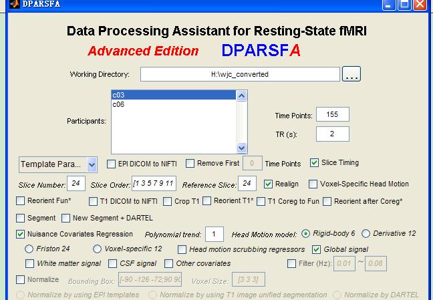Check the Other covariates checkbox
Viewport: 433px width, 300px height.
click(x=169, y=263)
